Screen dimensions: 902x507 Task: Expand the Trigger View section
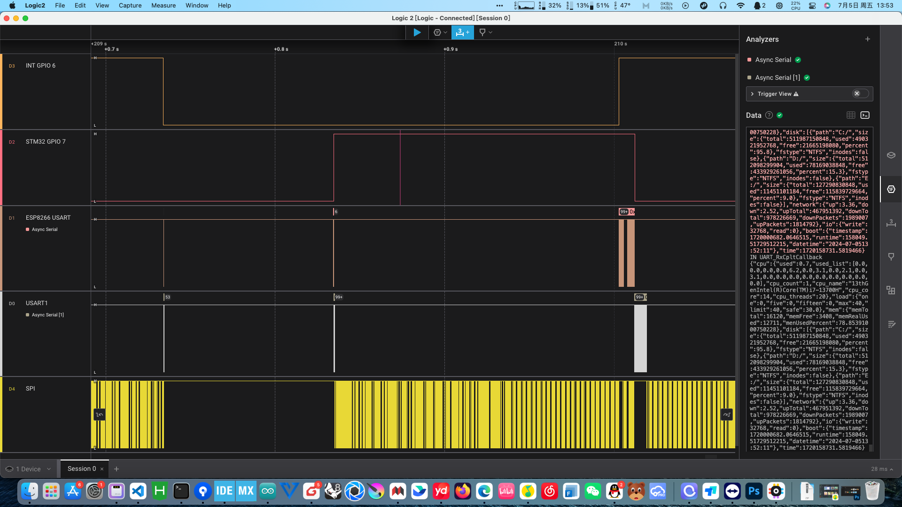[x=752, y=94]
